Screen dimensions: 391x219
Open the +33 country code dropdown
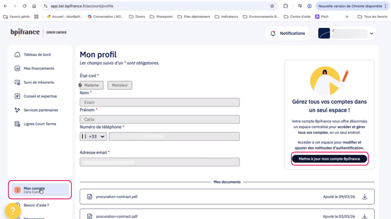(x=93, y=137)
